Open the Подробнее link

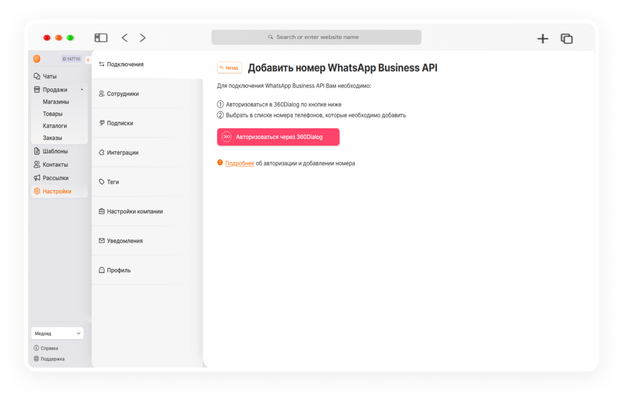pyautogui.click(x=240, y=163)
